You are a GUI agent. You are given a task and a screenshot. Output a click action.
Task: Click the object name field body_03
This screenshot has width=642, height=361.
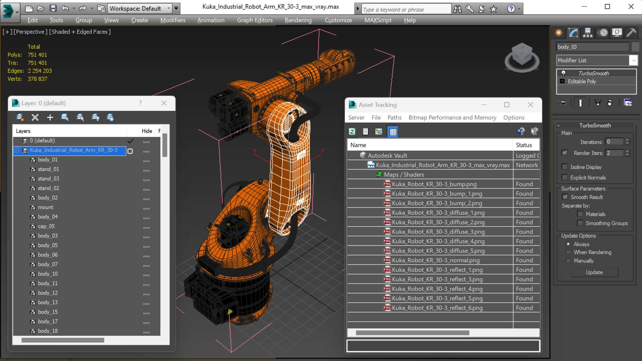tap(592, 47)
